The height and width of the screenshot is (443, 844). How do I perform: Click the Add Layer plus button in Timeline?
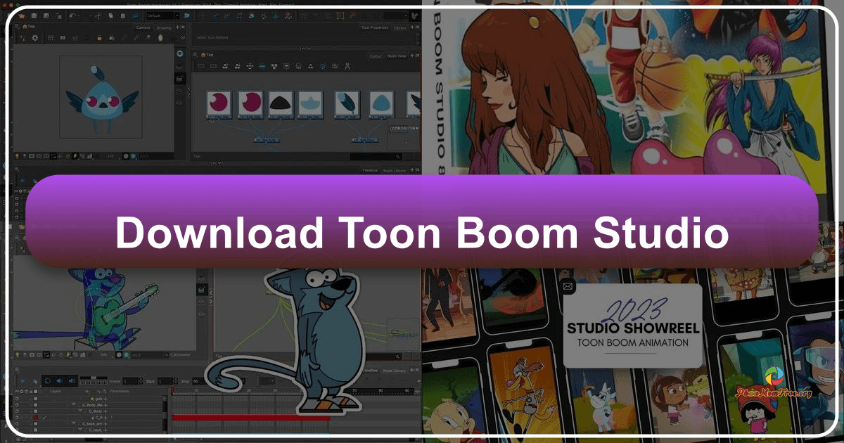[x=87, y=391]
